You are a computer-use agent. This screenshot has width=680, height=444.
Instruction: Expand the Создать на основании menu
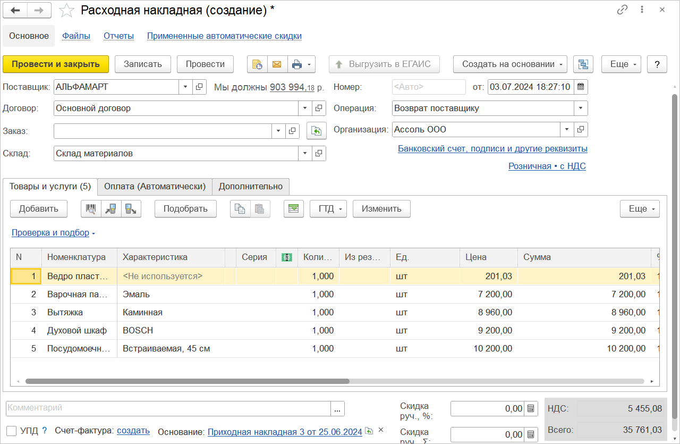(x=510, y=64)
